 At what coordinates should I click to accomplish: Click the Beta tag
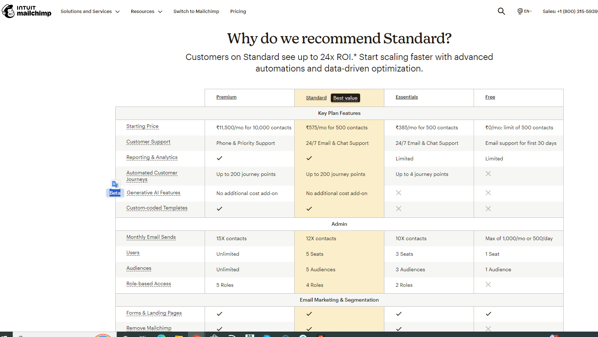tap(115, 193)
